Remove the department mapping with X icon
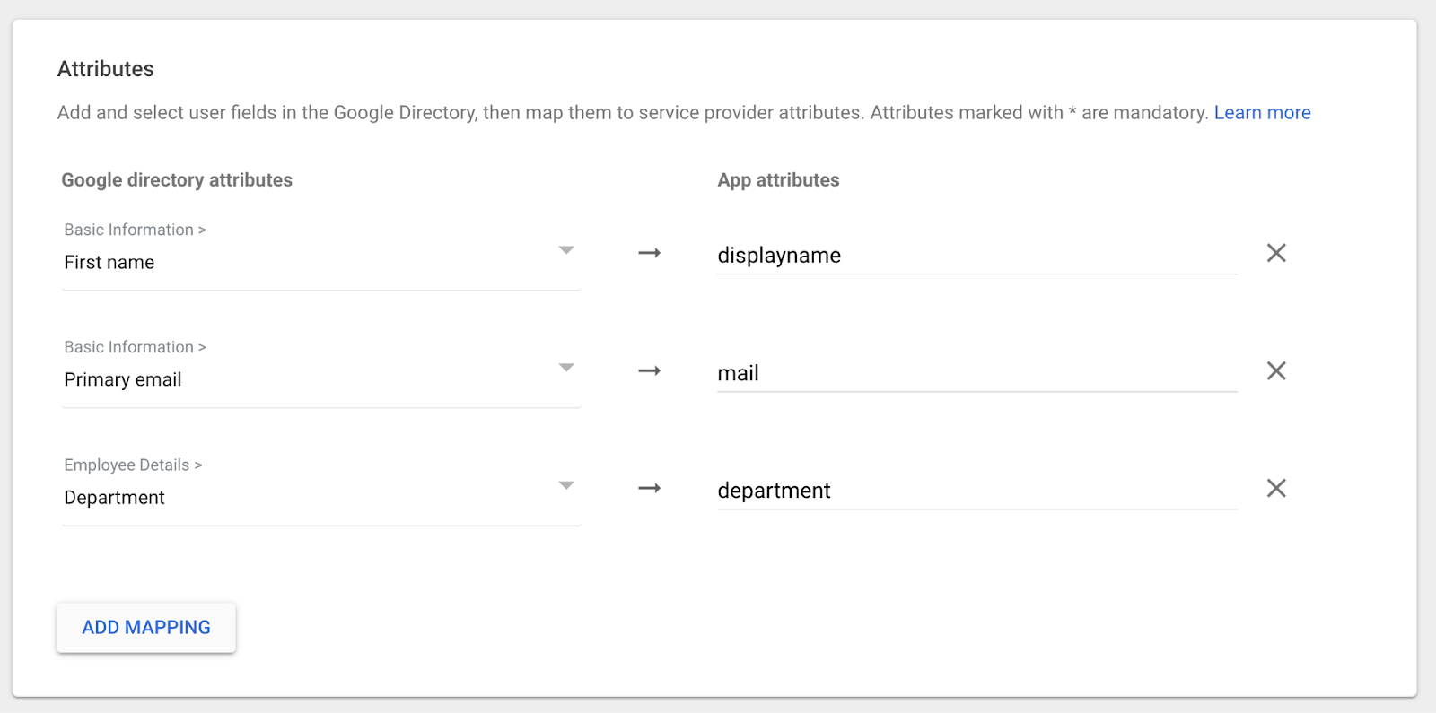The height and width of the screenshot is (713, 1436). (1275, 488)
